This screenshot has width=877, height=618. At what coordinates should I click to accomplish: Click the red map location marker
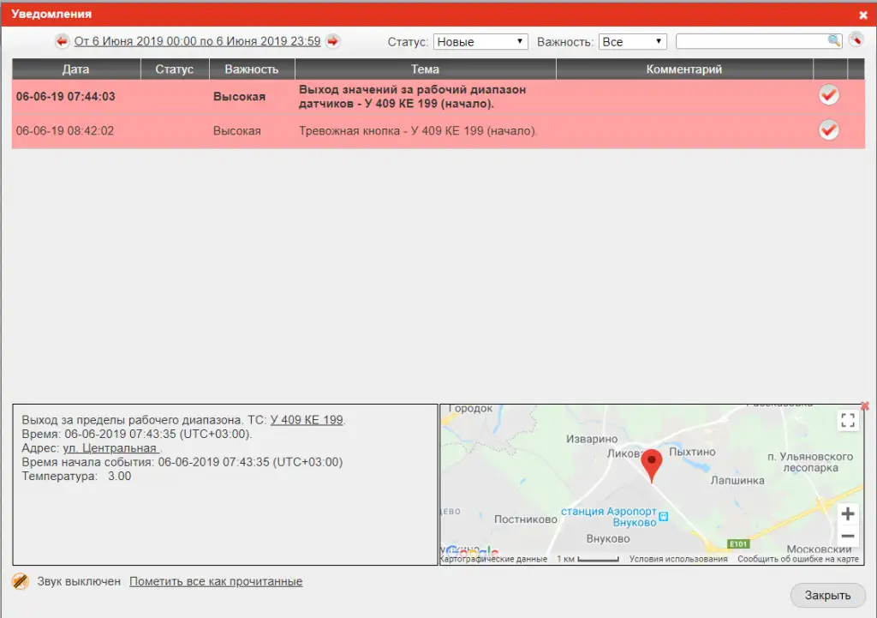click(652, 464)
